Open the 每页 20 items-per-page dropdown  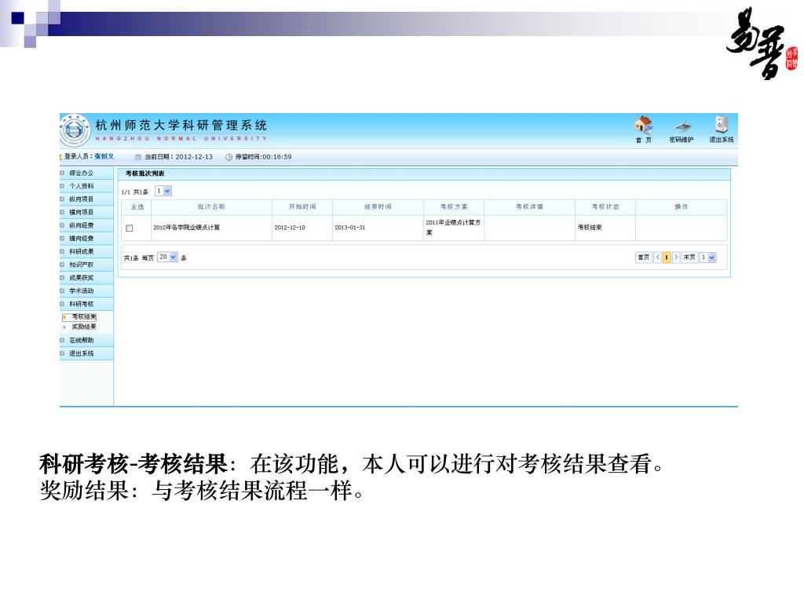168,257
